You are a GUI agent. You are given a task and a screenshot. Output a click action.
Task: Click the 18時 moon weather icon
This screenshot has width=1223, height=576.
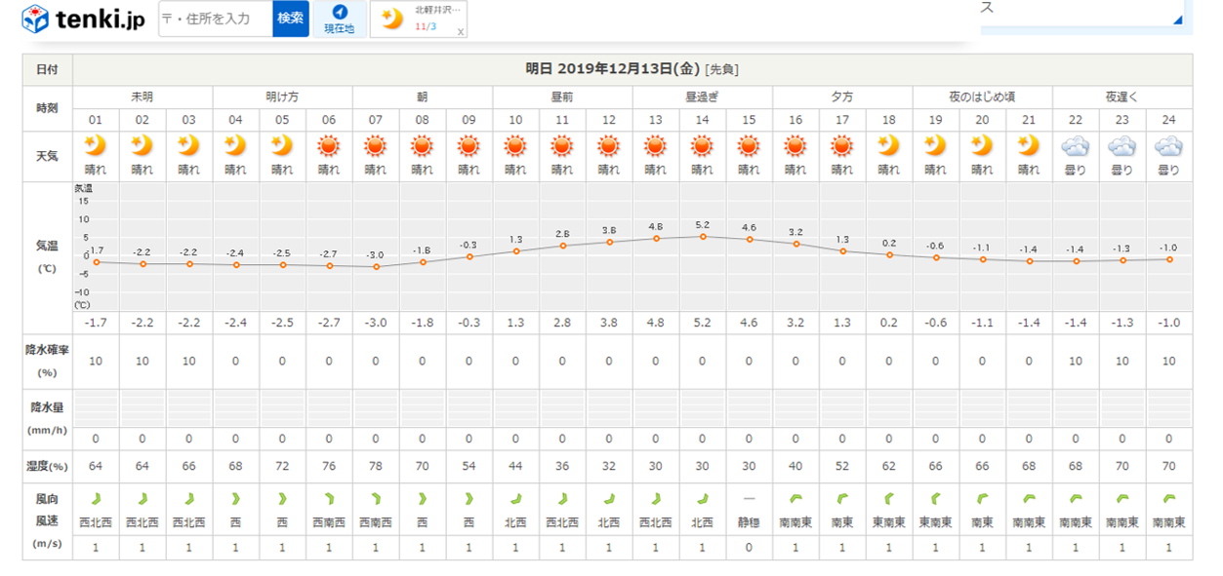888,146
